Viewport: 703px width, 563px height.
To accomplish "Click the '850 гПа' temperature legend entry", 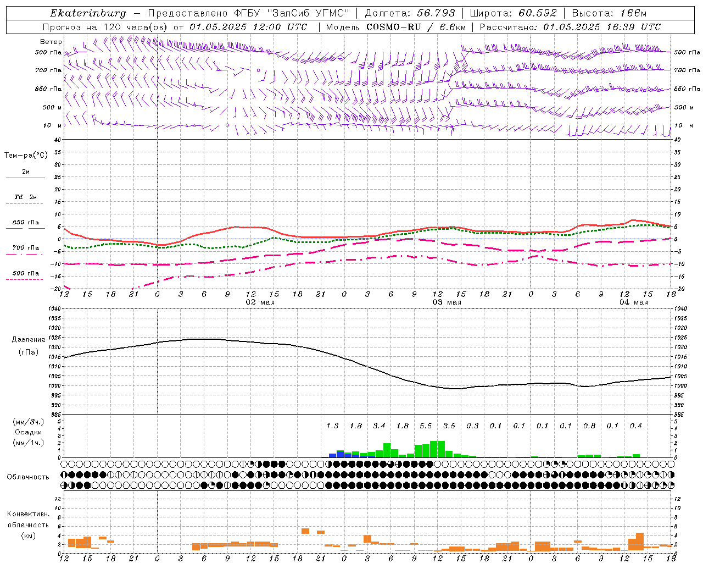I will coord(26,222).
